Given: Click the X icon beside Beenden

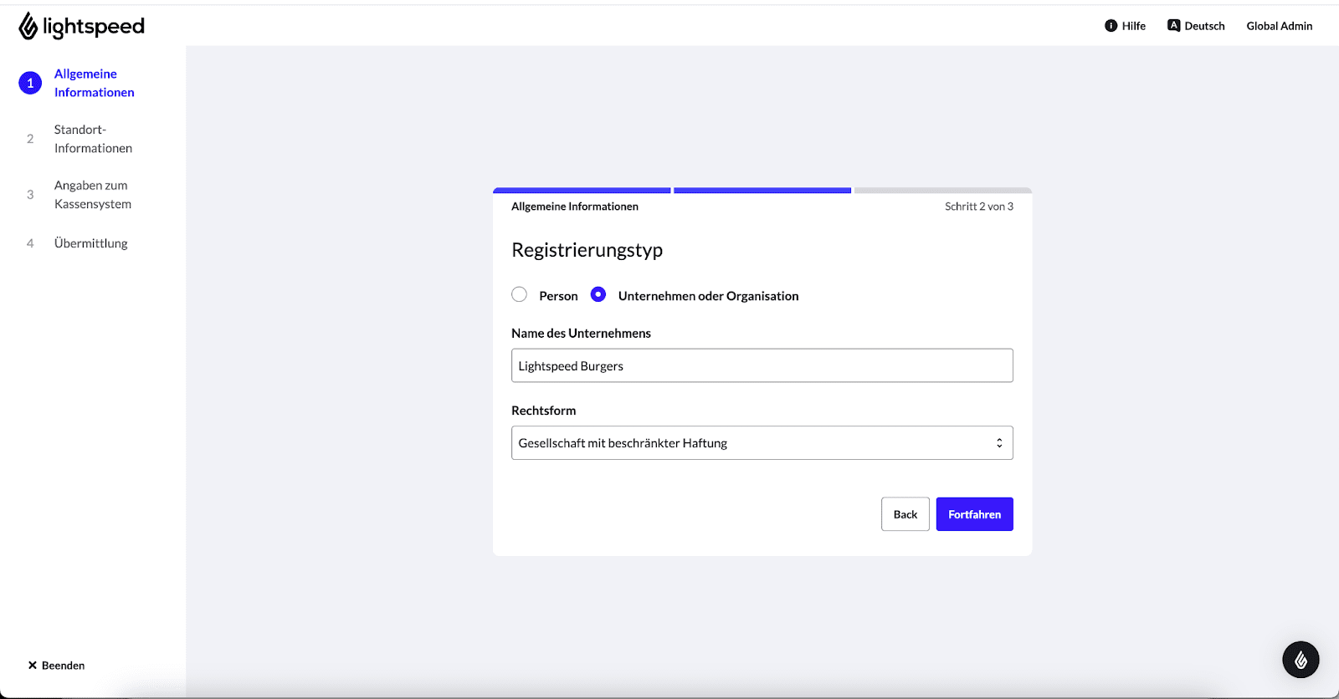Looking at the screenshot, I should [33, 666].
